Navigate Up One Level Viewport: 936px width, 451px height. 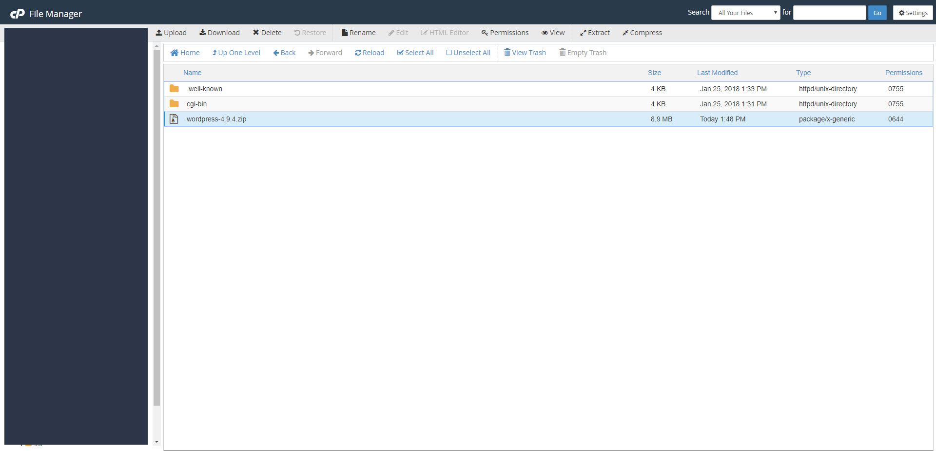coord(236,53)
